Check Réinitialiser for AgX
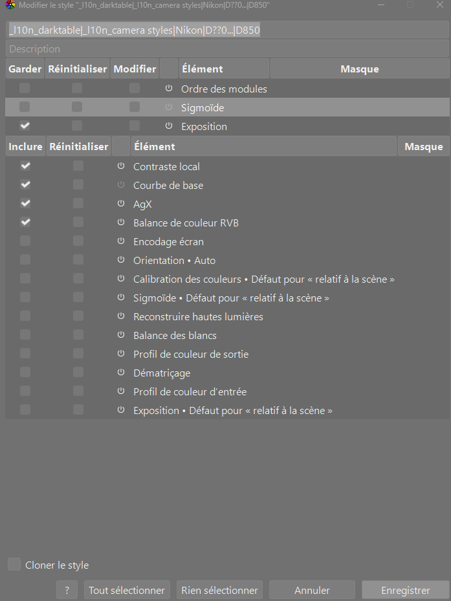Viewport: 451px width, 601px height. coord(78,204)
